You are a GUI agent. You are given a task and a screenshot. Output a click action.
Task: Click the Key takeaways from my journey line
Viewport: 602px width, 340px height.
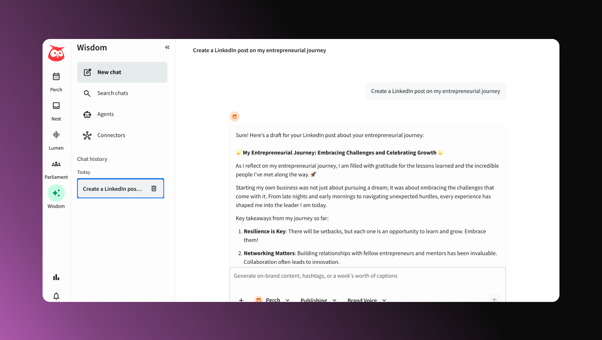(282, 218)
